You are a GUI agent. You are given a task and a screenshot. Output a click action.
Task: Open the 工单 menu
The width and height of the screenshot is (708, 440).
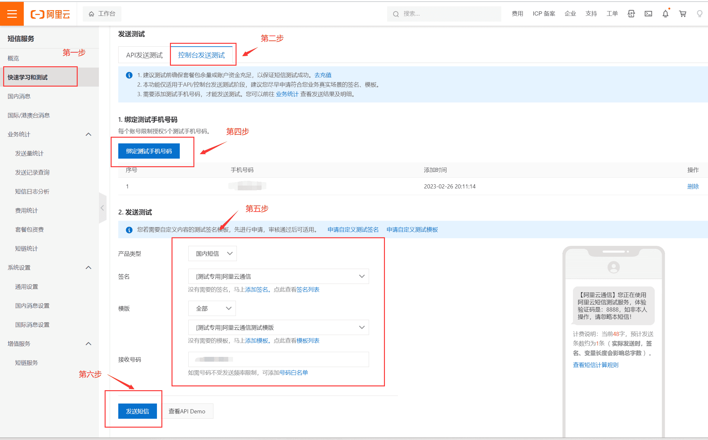point(612,14)
